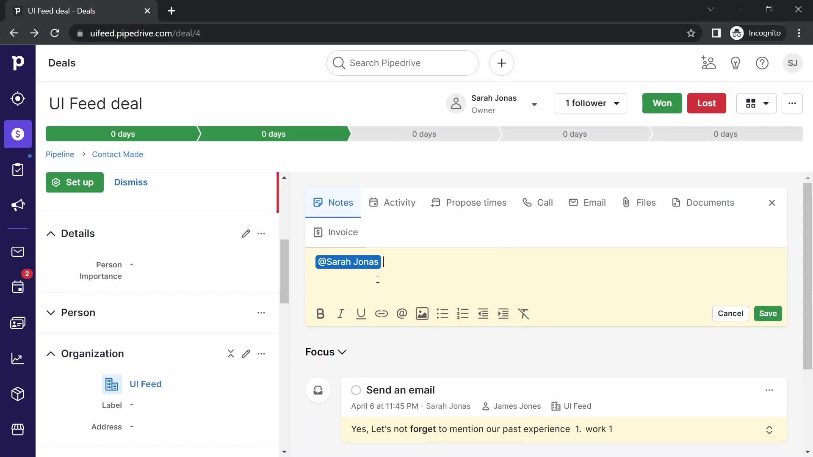The image size is (813, 457).
Task: Toggle the Send an email checkbox
Action: click(x=356, y=390)
